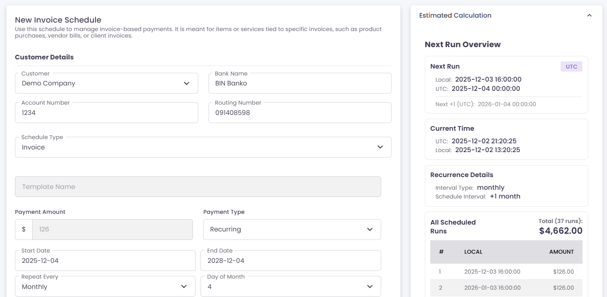Select scheduled run row 1
The height and width of the screenshot is (297, 607).
point(506,272)
